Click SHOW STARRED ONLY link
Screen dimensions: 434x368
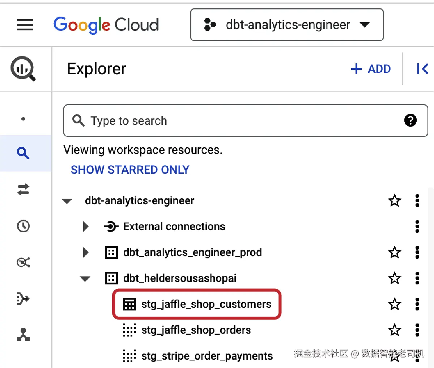(x=130, y=169)
